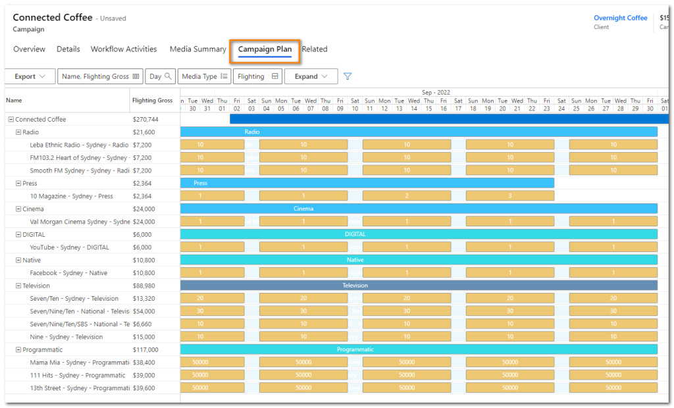Open the Details tab
Image resolution: width=674 pixels, height=408 pixels.
click(x=68, y=49)
